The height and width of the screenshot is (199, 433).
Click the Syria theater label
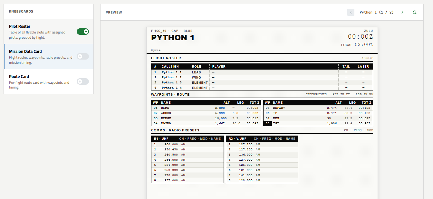tap(156, 50)
